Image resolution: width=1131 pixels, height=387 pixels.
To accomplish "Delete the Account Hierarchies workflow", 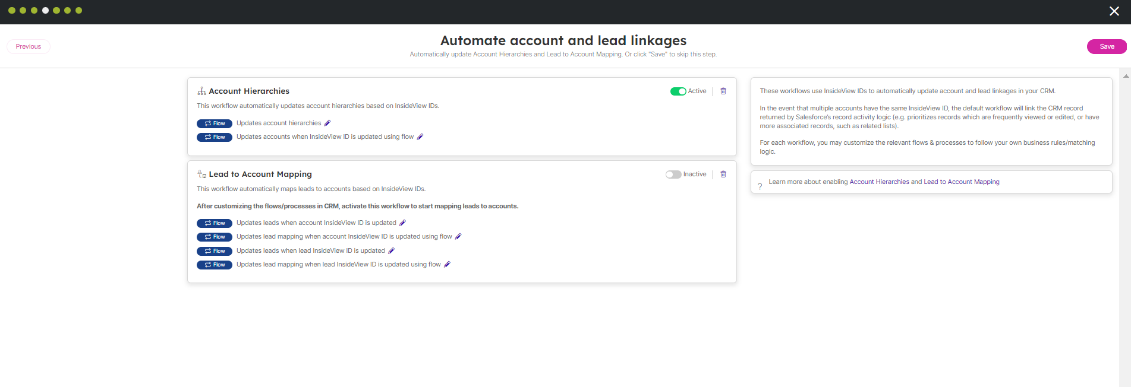I will click(x=723, y=91).
